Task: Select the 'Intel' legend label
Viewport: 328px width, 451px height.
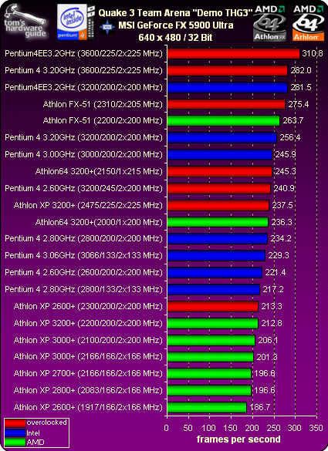Action: [33, 432]
